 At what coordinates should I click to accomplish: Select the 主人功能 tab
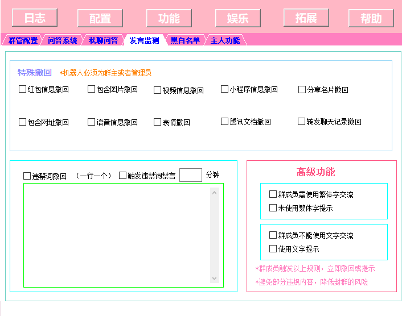click(x=225, y=40)
